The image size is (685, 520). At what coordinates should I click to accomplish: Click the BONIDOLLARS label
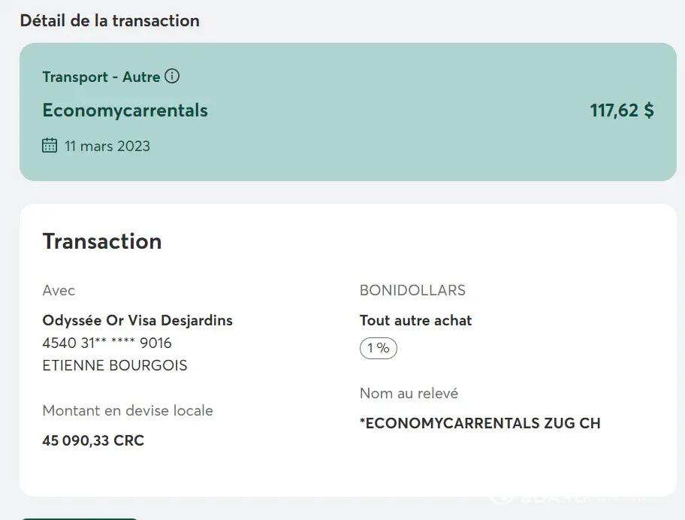click(412, 290)
